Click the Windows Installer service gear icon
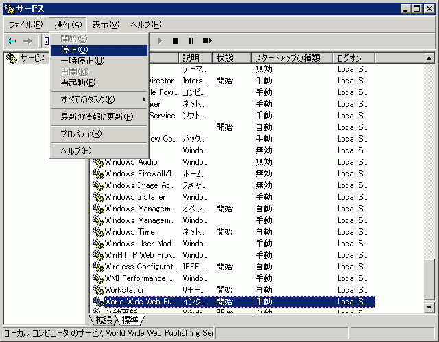This screenshot has height=342, width=439. [x=98, y=197]
